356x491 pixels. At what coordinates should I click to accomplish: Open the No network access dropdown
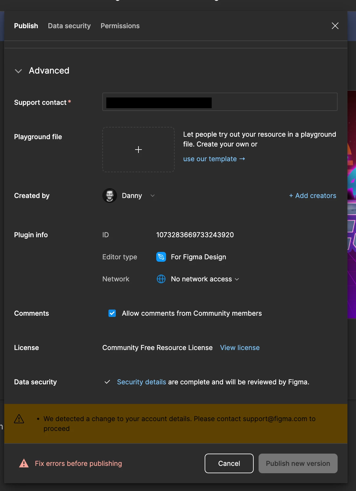click(x=205, y=279)
